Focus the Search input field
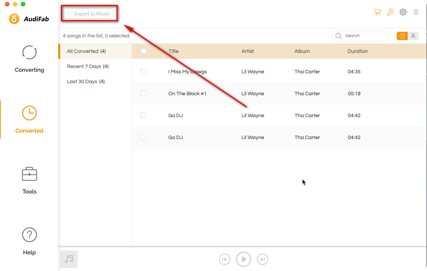Screen dimensions: 427x271 [x=360, y=36]
